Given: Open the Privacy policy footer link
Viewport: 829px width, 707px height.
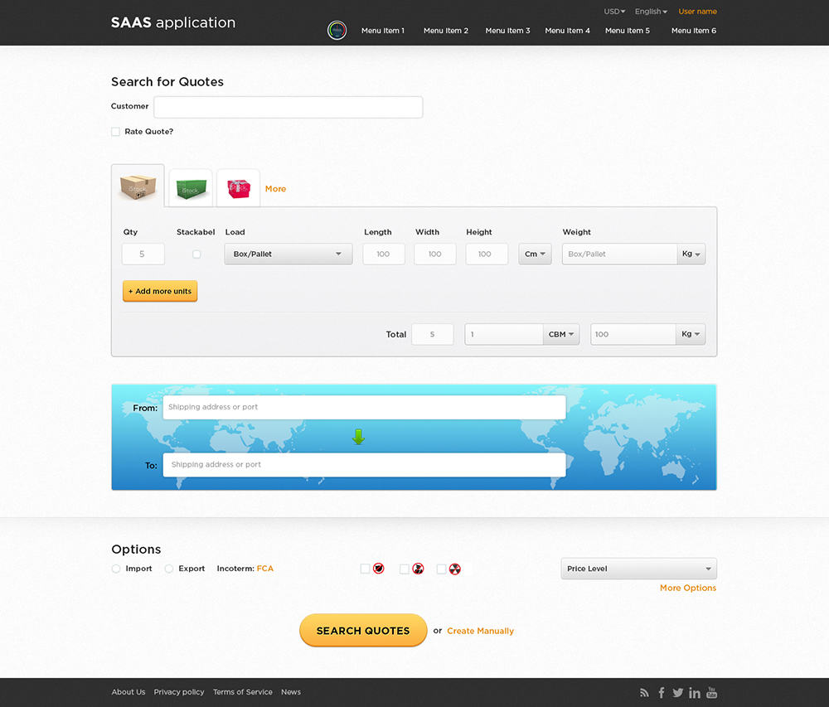Looking at the screenshot, I should tap(179, 692).
